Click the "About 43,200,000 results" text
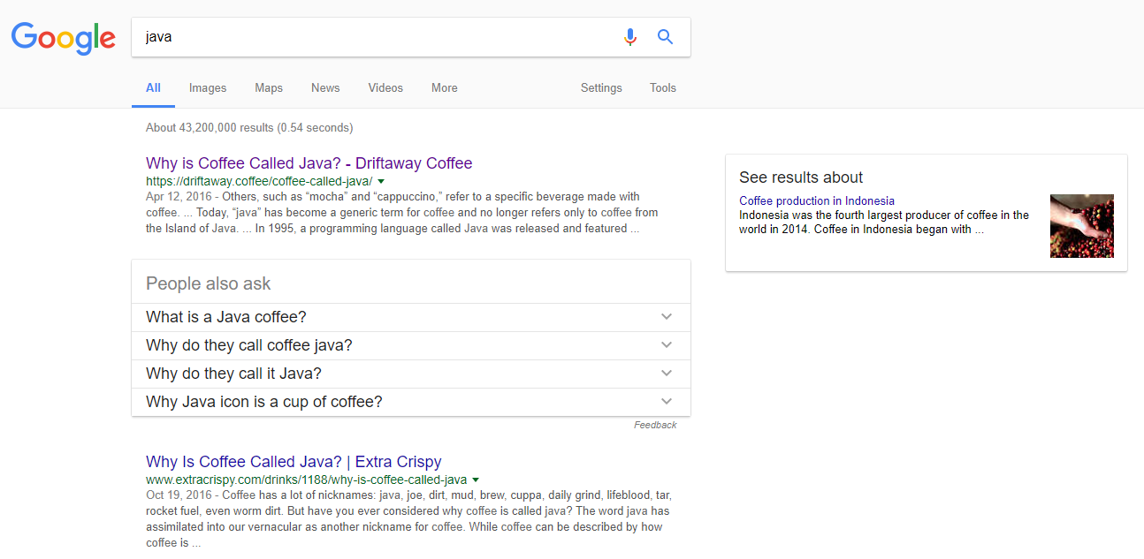This screenshot has height=559, width=1144. 249,128
